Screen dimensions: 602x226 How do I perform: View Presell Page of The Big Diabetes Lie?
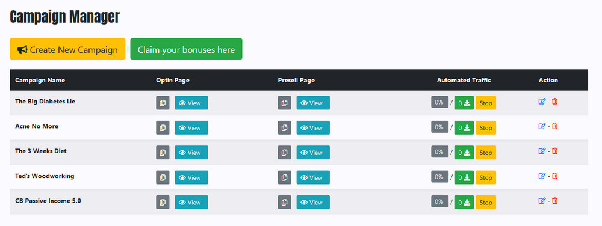[313, 103]
